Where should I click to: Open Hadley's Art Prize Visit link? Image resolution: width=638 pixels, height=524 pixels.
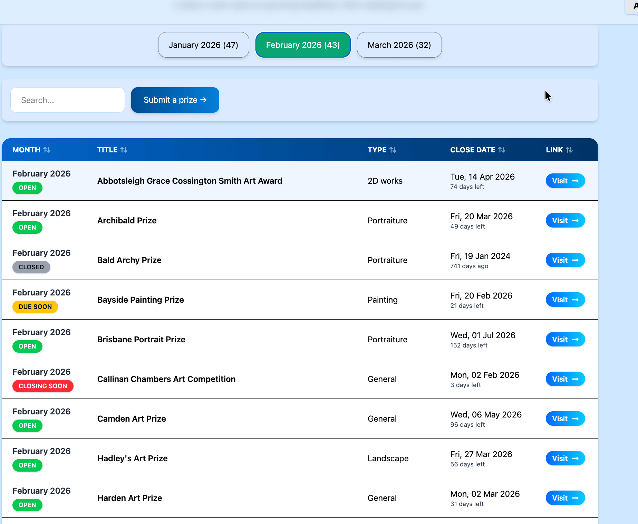click(x=565, y=458)
